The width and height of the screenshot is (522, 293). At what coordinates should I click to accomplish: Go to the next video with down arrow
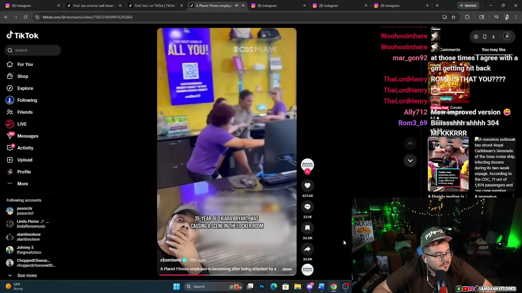pyautogui.click(x=410, y=161)
